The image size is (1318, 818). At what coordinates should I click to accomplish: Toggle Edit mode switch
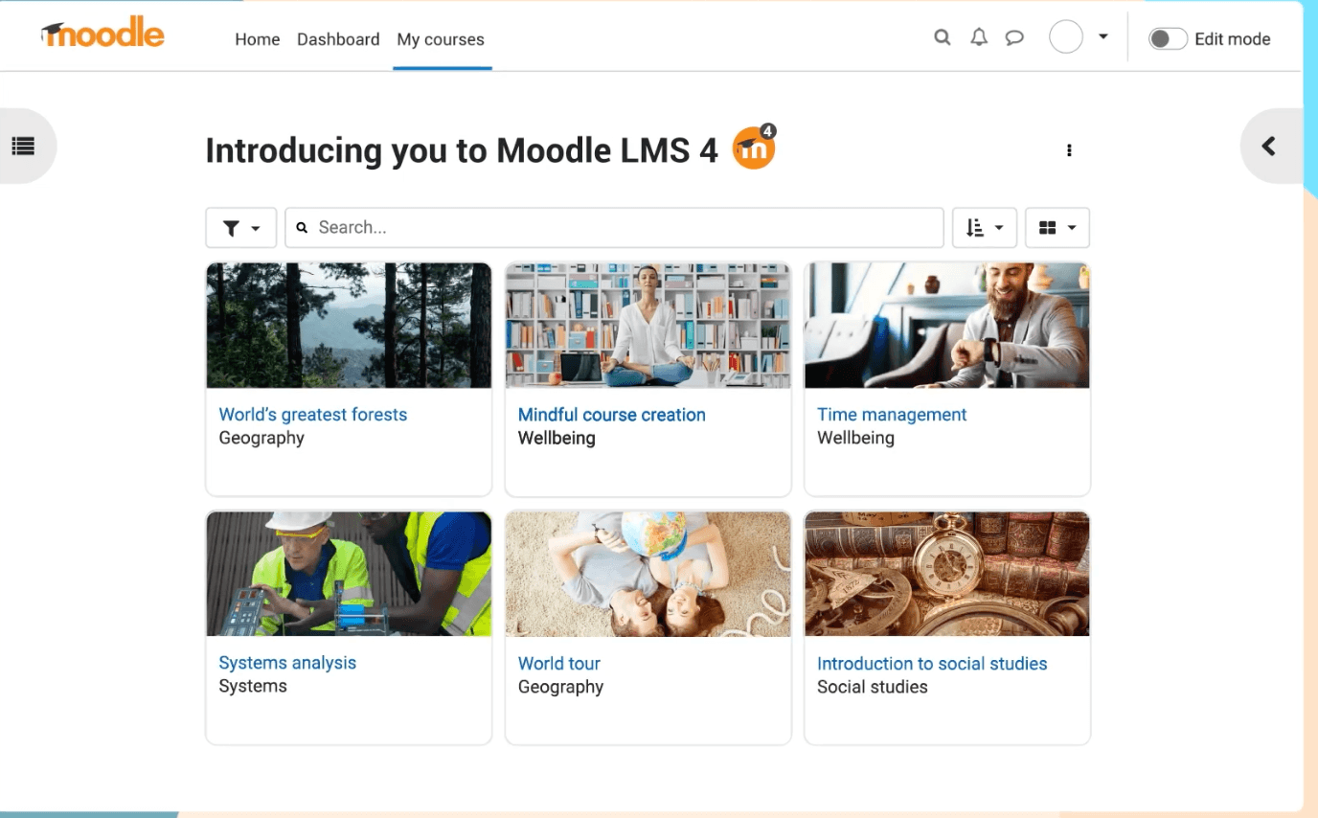(x=1167, y=39)
